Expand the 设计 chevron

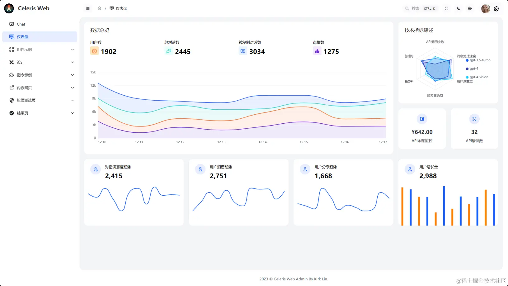click(73, 62)
